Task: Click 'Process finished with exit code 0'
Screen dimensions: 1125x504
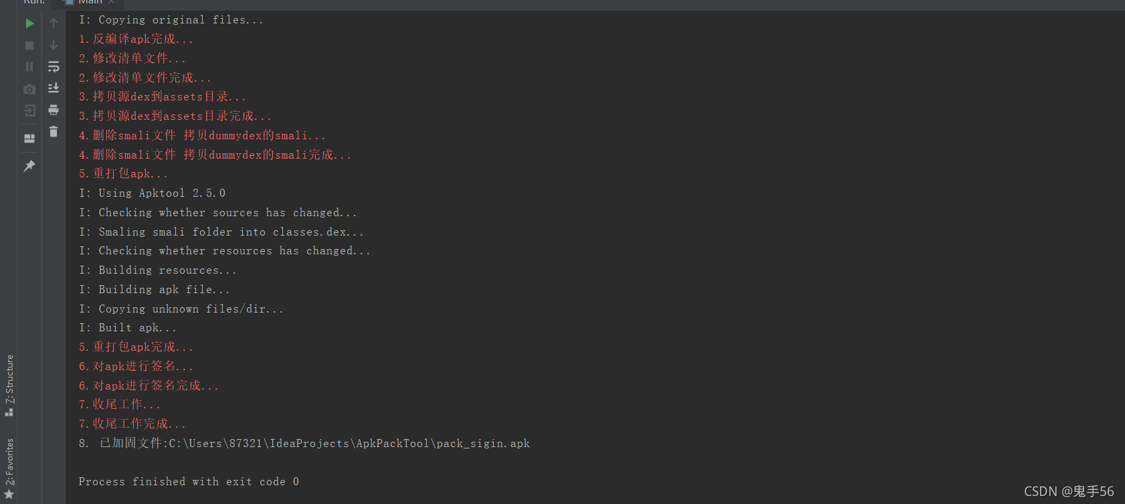Action: click(x=189, y=482)
